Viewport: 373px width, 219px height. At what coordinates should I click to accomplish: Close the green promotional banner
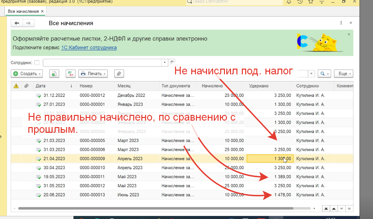[349, 34]
